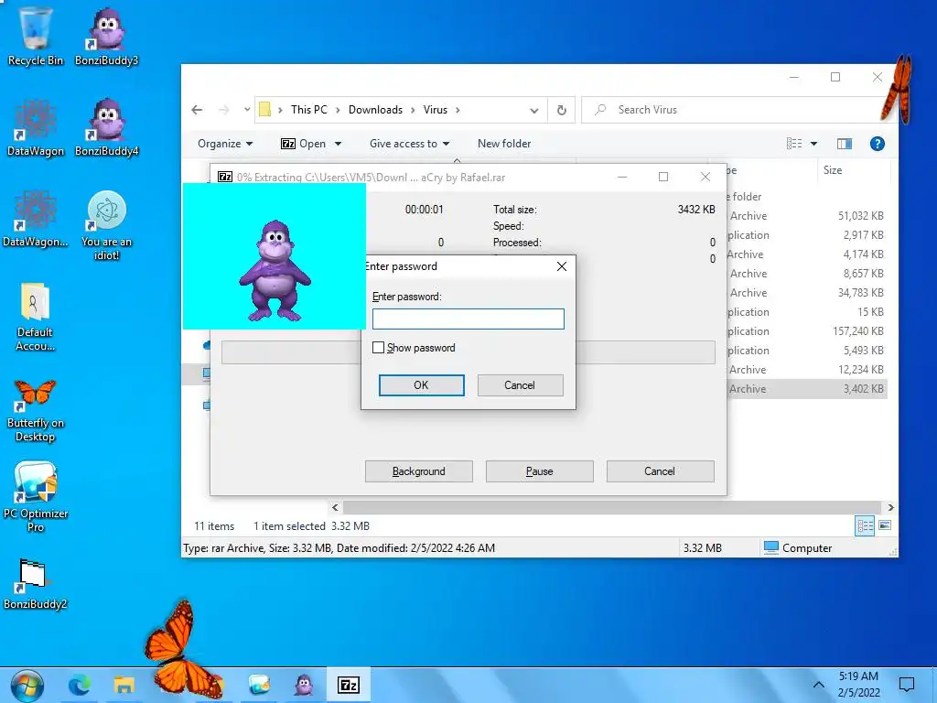The height and width of the screenshot is (703, 937).
Task: Click the purple Bonzi gorilla character
Action: tap(275, 270)
